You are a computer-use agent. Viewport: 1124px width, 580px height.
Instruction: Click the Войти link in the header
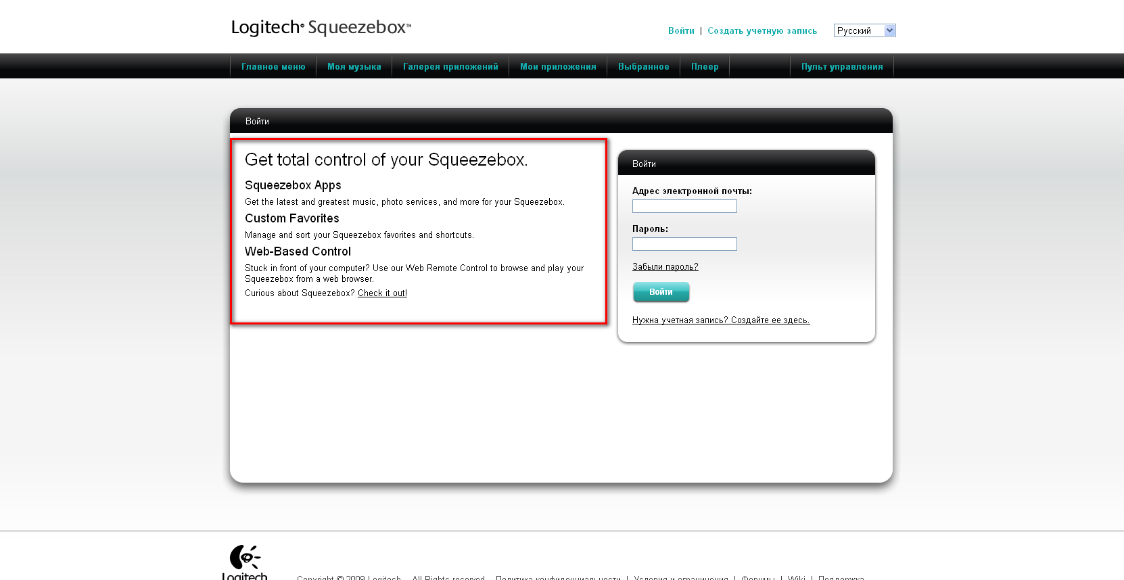point(681,31)
